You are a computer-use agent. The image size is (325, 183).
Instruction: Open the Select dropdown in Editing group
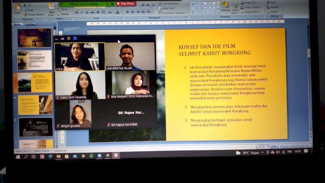tap(273, 12)
